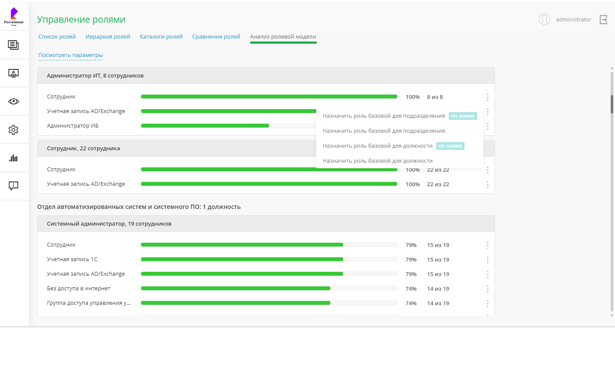Choose Назначить роль базовой для должности without badge

pyautogui.click(x=378, y=161)
